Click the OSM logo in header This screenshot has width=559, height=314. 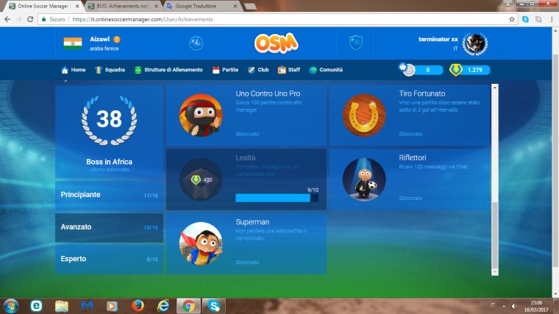point(277,43)
